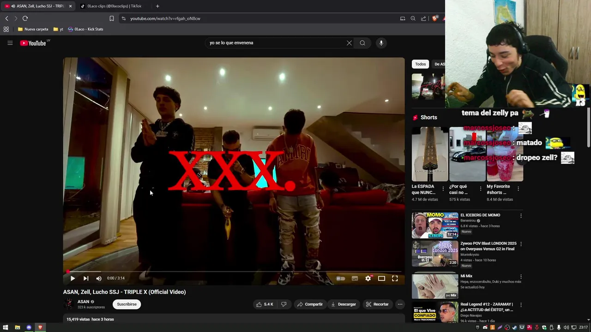Screen dimensions: 591x332
Task: Open the YouTube hamburger menu
Action: point(10,43)
